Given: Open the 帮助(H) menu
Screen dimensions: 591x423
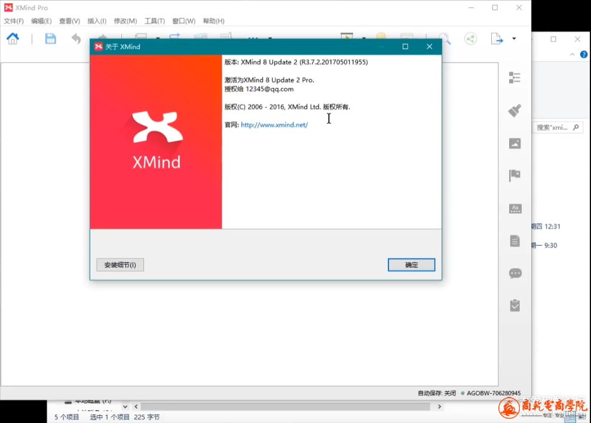Looking at the screenshot, I should tap(213, 21).
